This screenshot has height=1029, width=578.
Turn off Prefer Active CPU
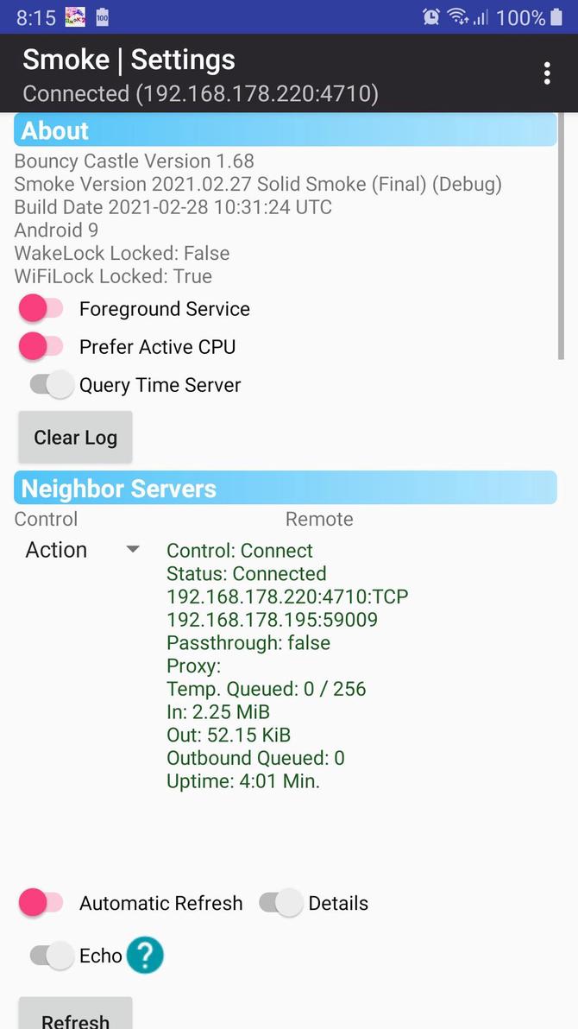click(40, 346)
